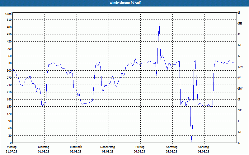This screenshot has height=155, width=249.
Task: Select the date 31.07.23
Action: click(12, 152)
